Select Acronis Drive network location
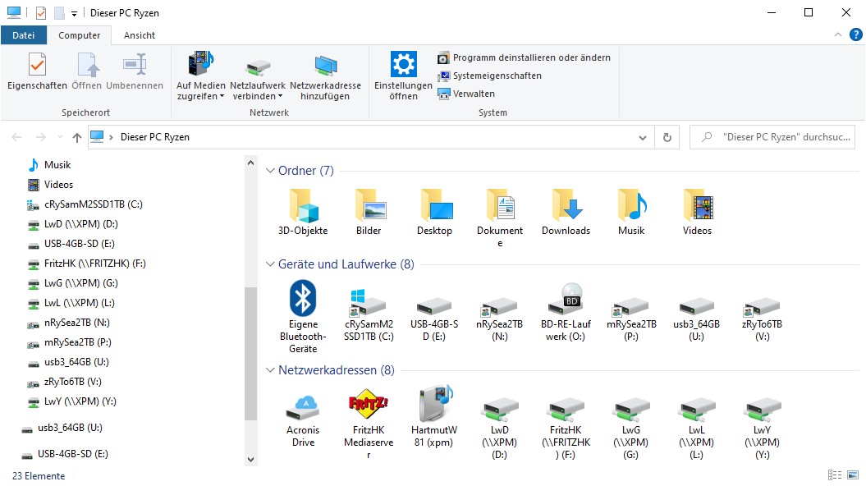 [x=303, y=420]
